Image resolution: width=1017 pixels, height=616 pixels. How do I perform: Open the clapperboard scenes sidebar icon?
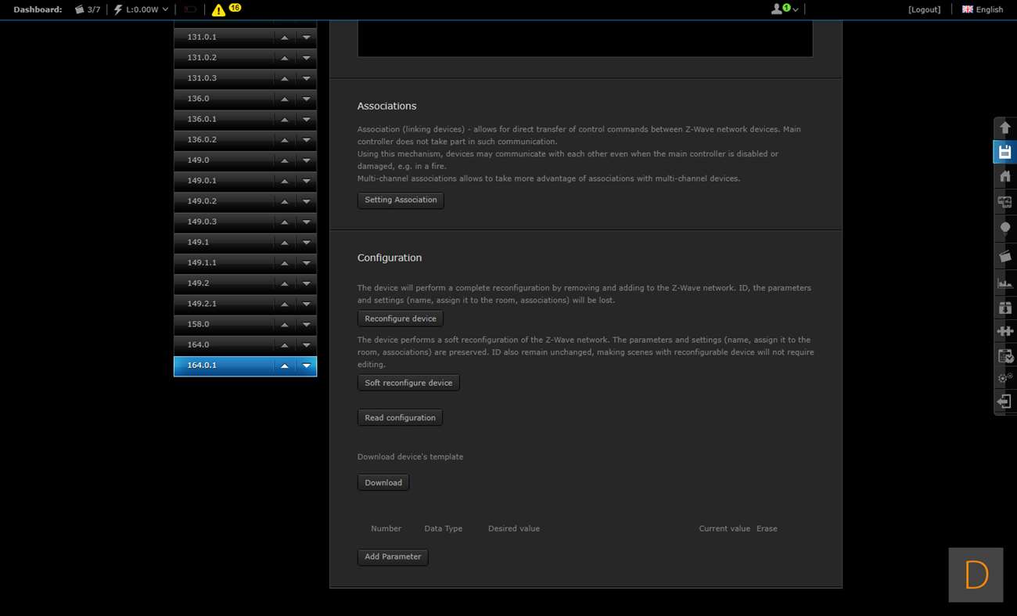[1005, 256]
